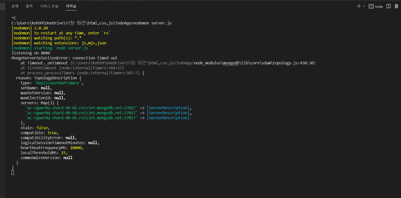Select the 터미널 (Terminal) tab

[71, 6]
